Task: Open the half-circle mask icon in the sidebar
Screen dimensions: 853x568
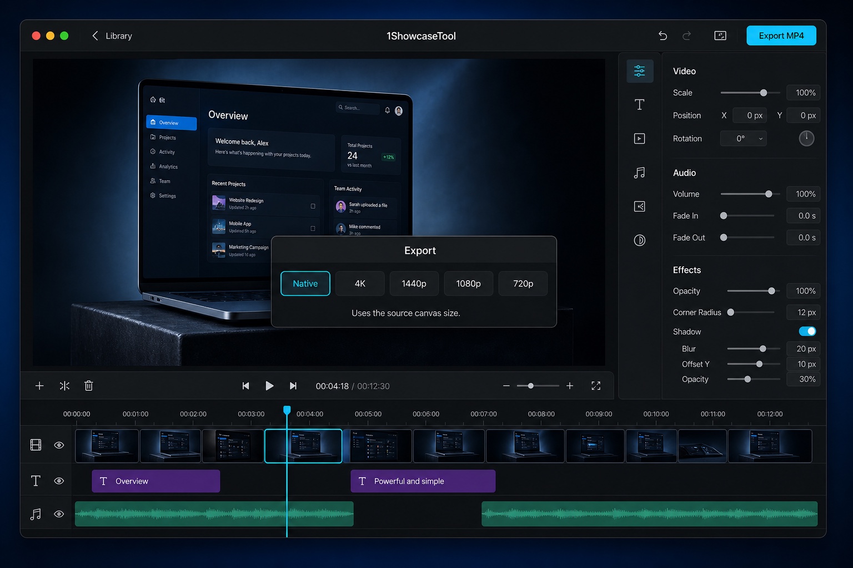Action: tap(640, 240)
